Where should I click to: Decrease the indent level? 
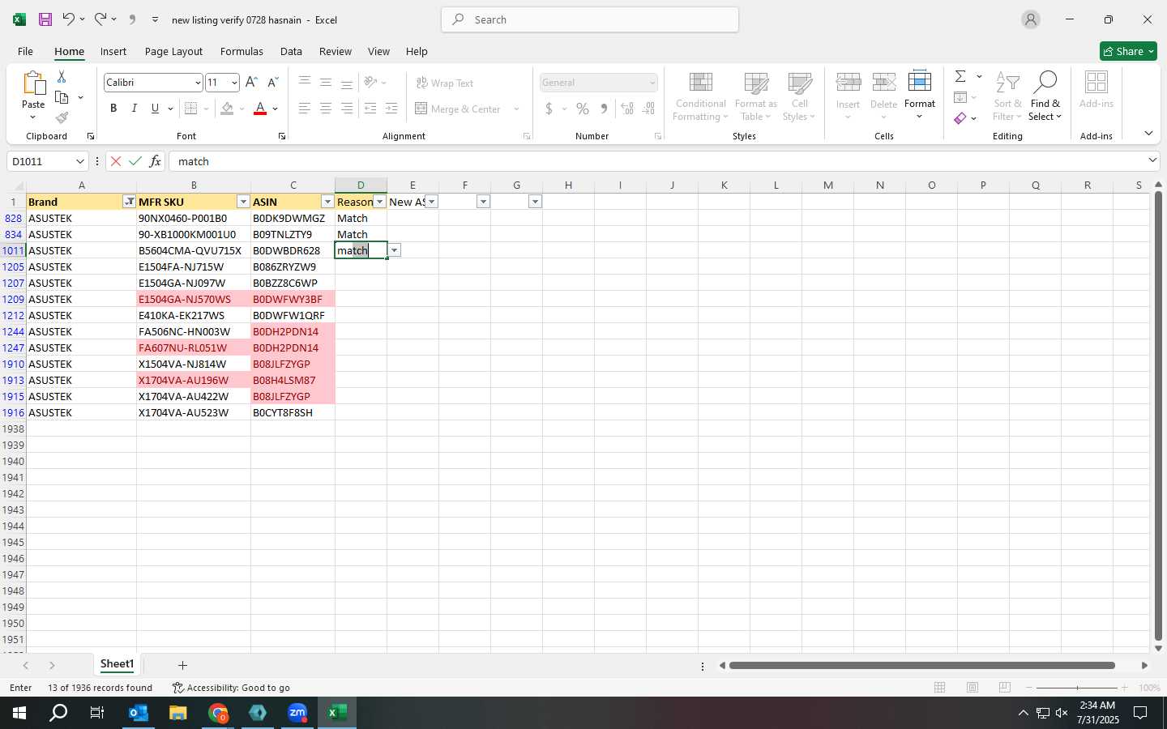click(370, 109)
